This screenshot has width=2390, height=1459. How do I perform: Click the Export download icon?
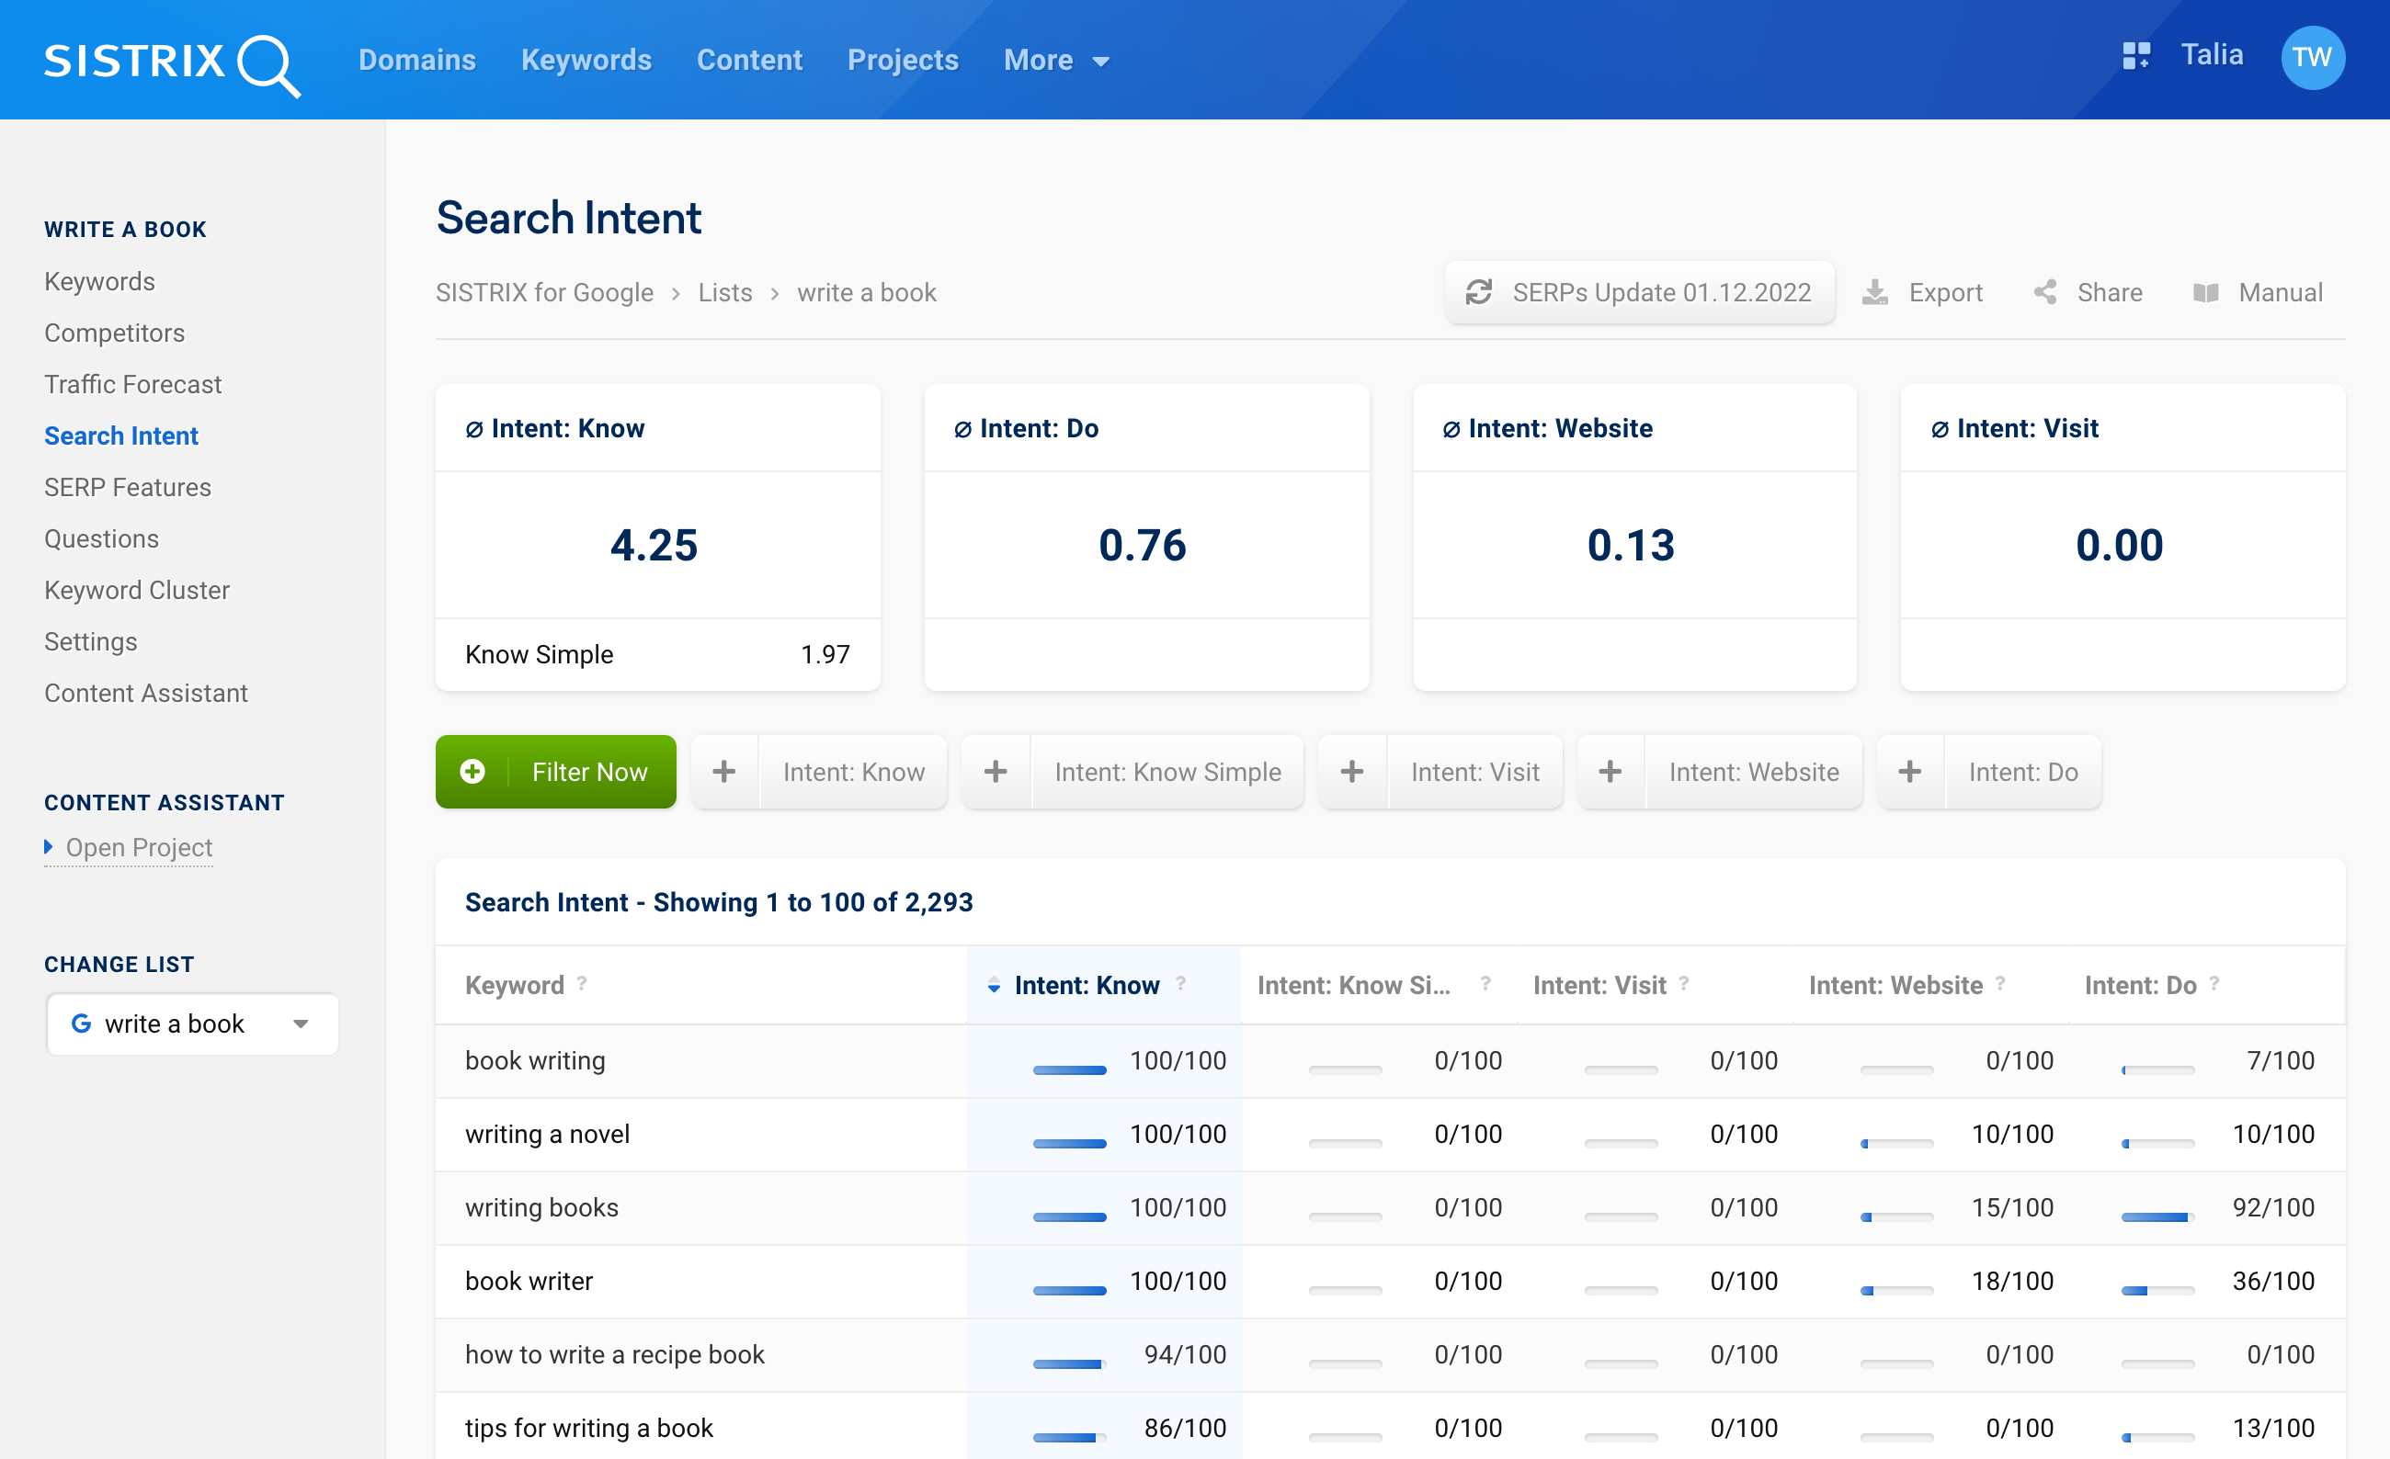[1875, 293]
